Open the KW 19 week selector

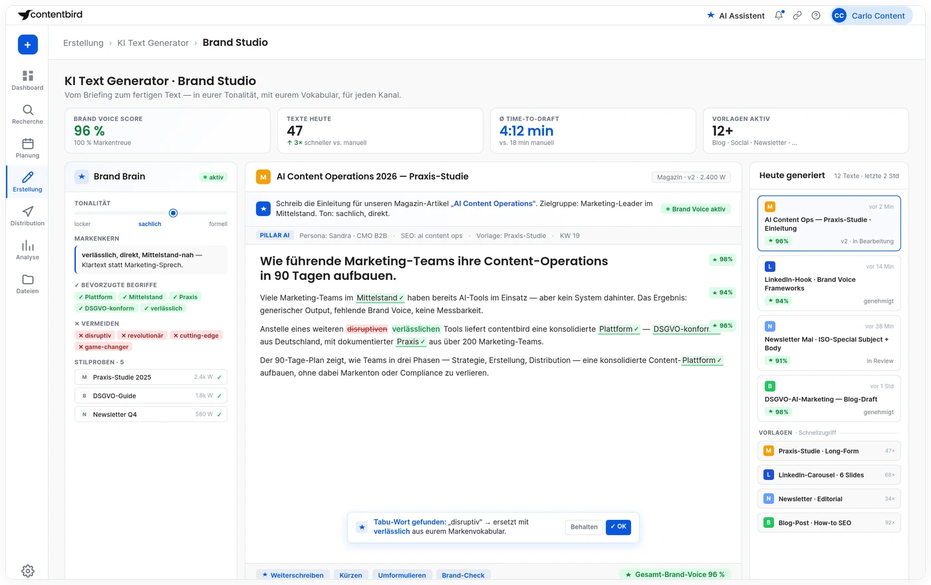coord(570,235)
